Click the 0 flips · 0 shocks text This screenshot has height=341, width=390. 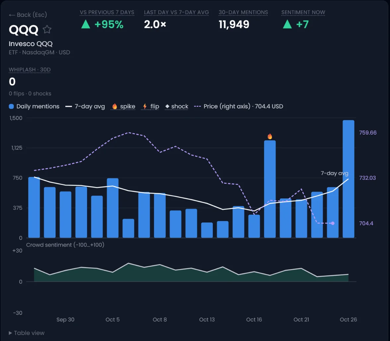30,94
